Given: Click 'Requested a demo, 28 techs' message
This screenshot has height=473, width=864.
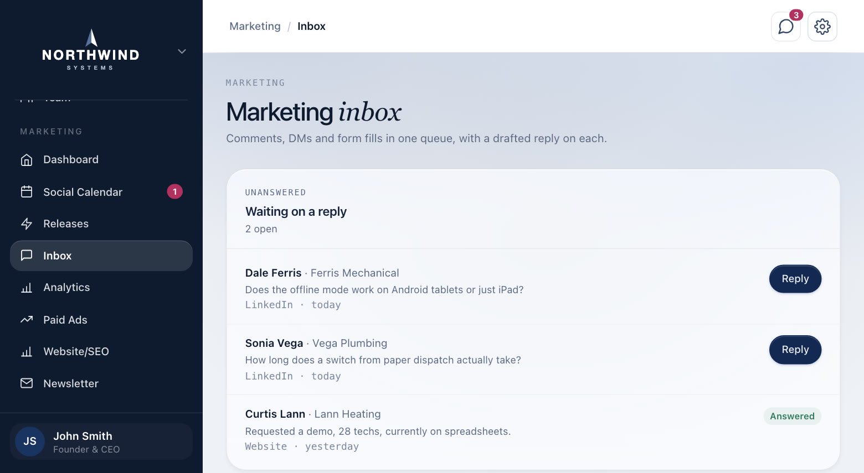Looking at the screenshot, I should (378, 432).
